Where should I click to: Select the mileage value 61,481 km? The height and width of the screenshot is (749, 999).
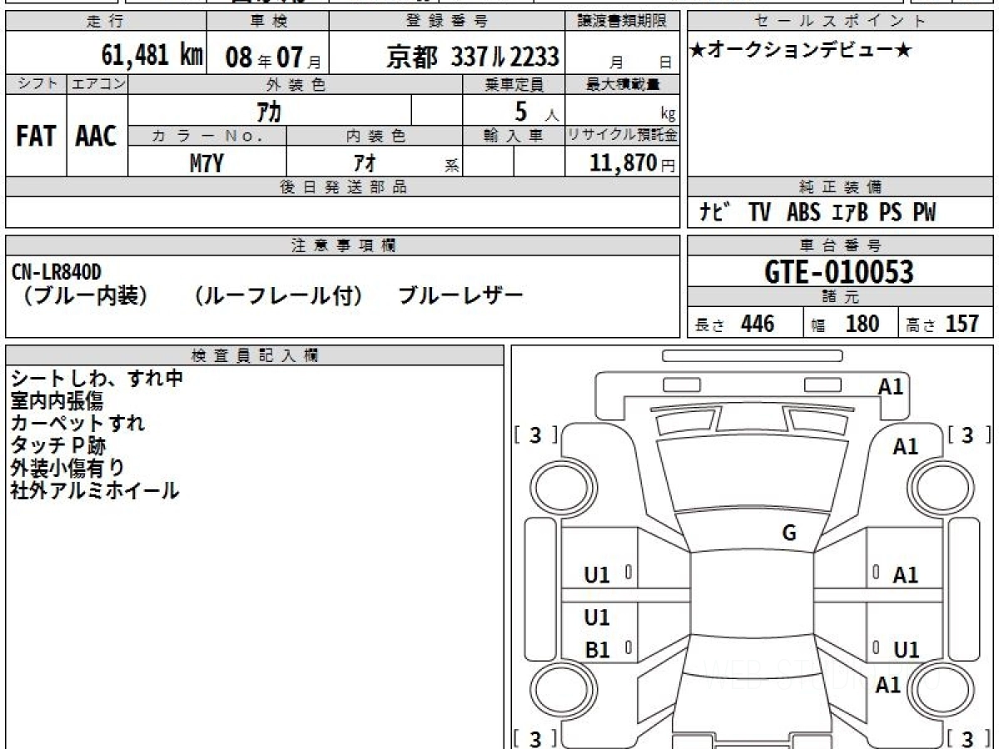152,56
